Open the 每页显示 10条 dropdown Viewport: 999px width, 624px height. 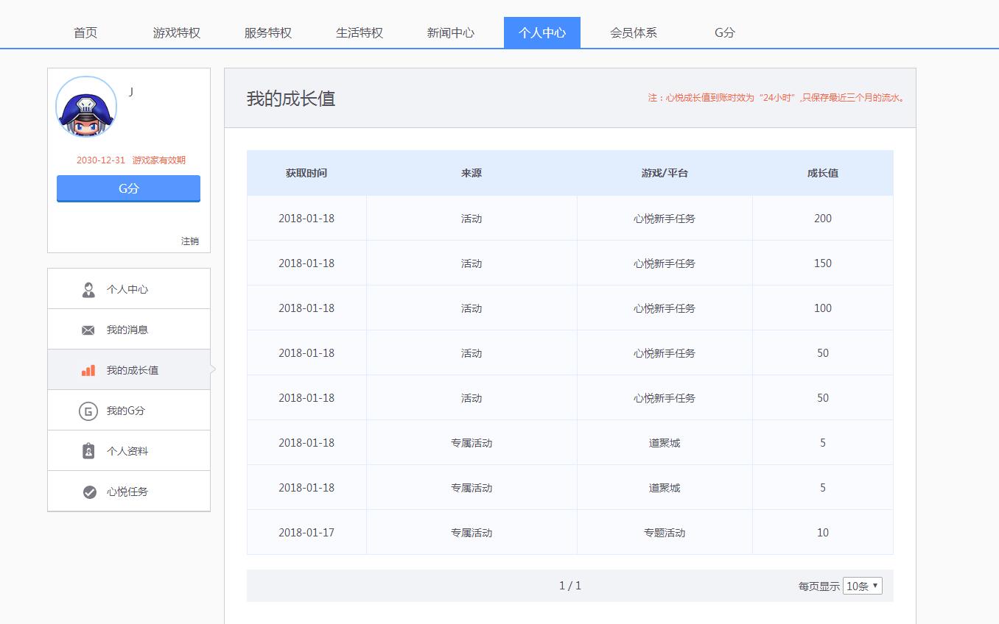[x=862, y=586]
